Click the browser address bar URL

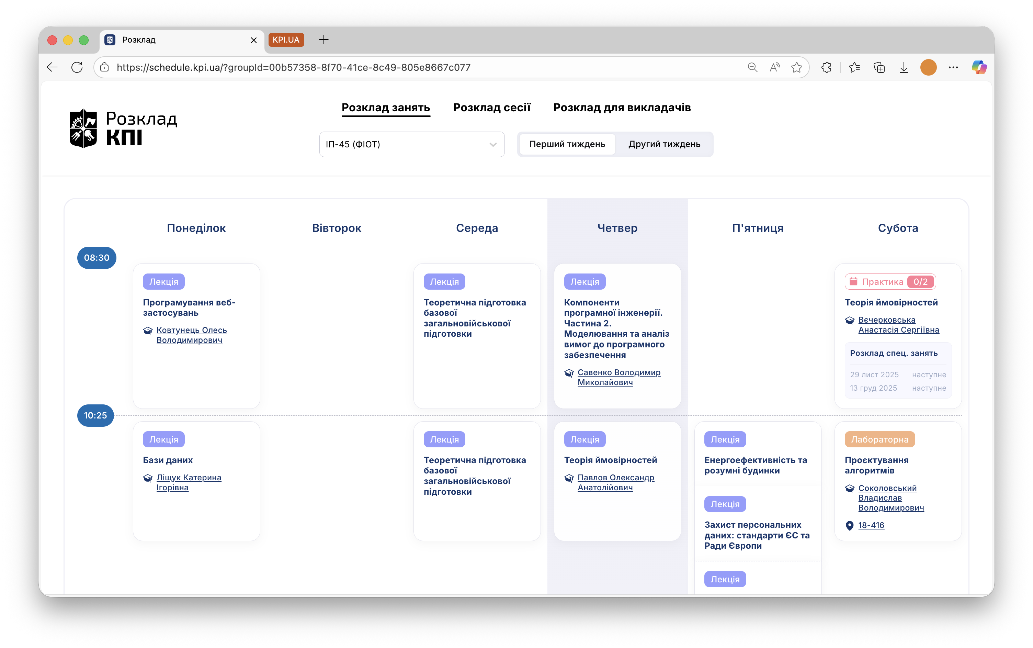(x=293, y=67)
